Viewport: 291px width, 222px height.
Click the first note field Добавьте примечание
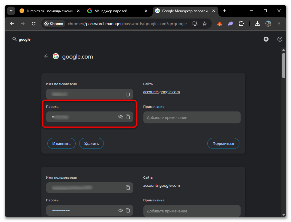click(192, 117)
